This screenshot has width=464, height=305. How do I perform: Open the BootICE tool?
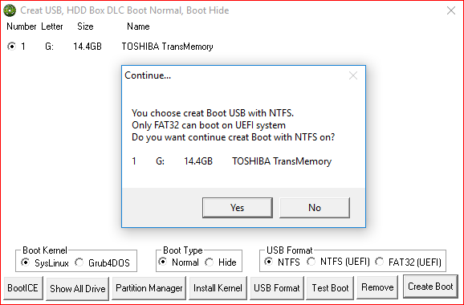point(23,288)
